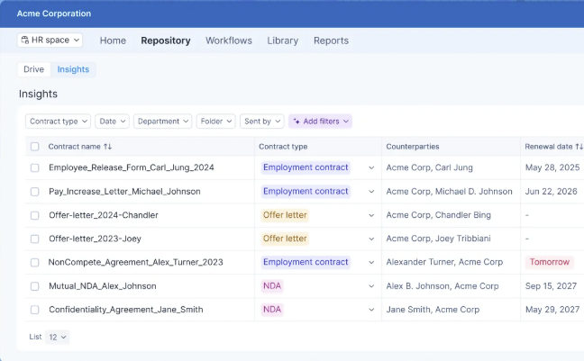Image resolution: width=584 pixels, height=361 pixels.
Task: Open the Sent by filter dropdown
Action: (262, 122)
